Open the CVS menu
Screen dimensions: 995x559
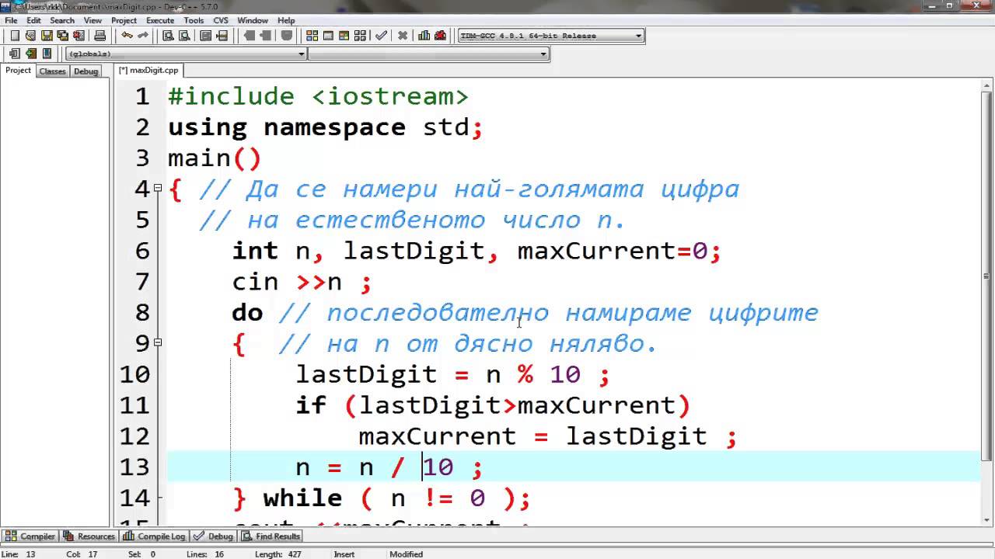pos(221,20)
